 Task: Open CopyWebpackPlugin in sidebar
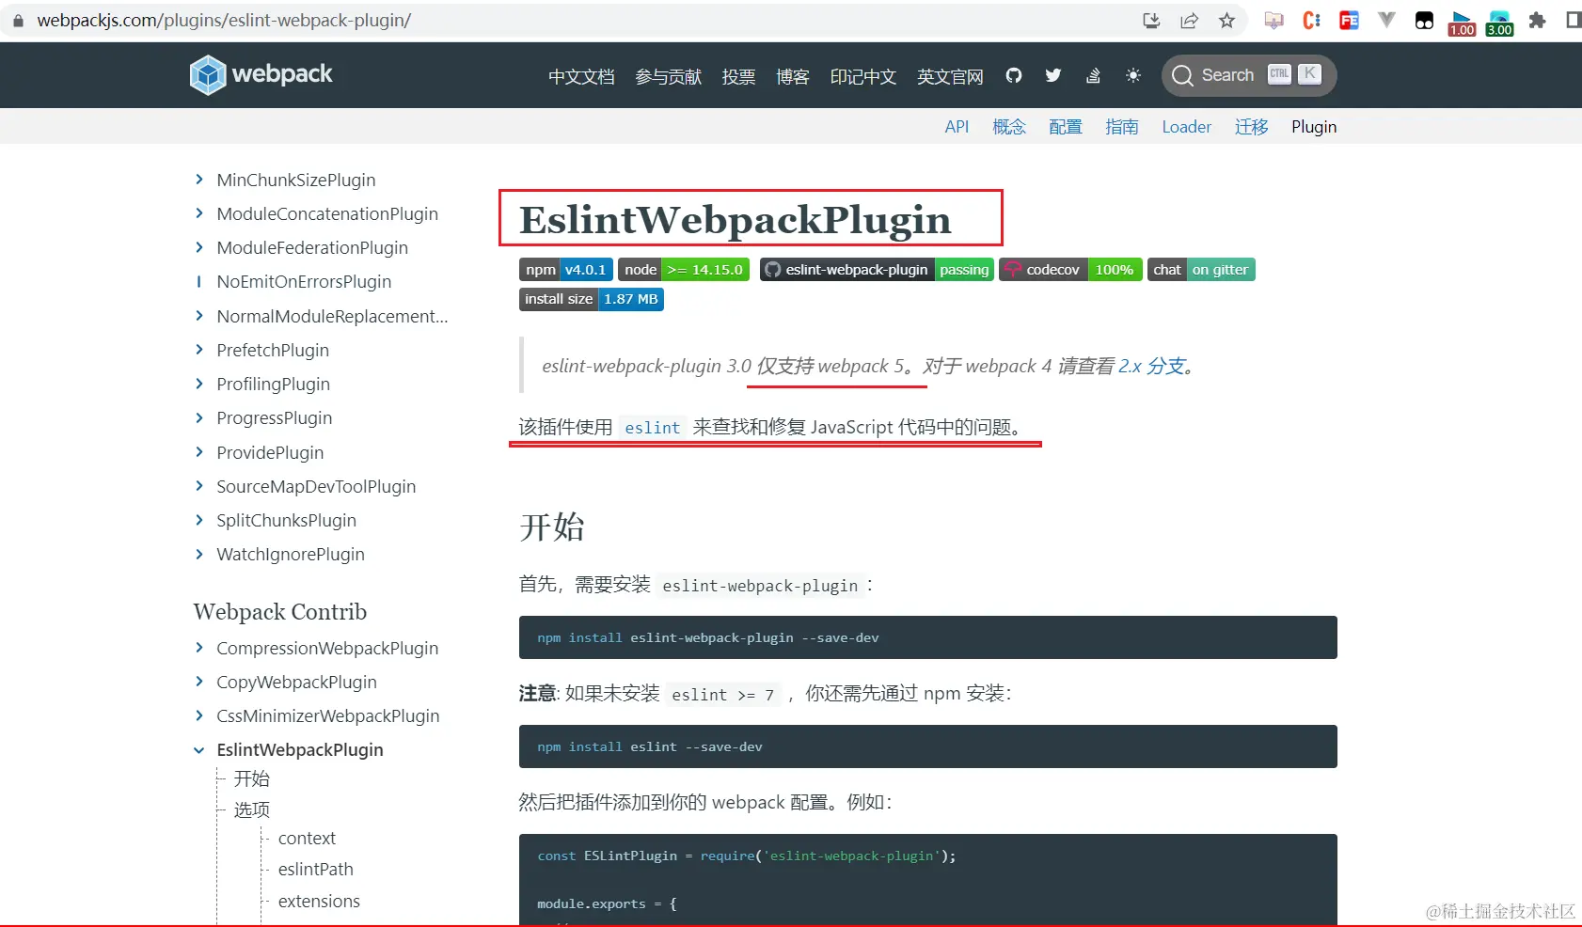pyautogui.click(x=296, y=683)
